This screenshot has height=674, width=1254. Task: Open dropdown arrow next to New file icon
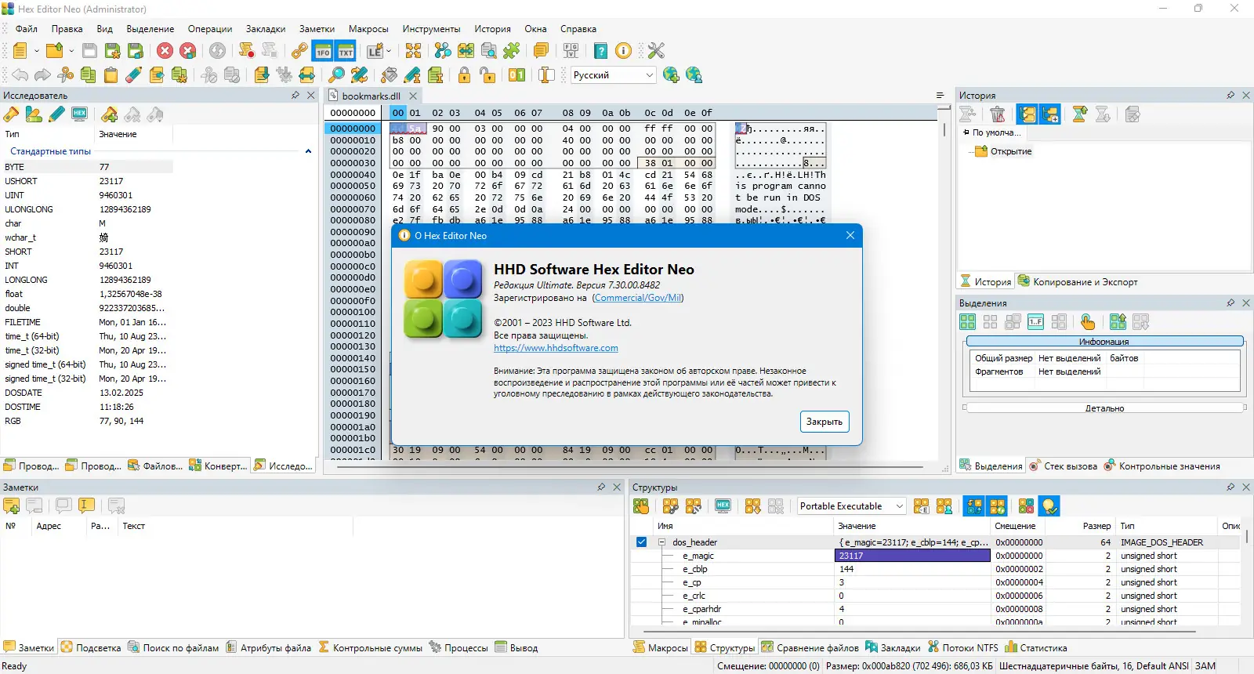[x=37, y=51]
